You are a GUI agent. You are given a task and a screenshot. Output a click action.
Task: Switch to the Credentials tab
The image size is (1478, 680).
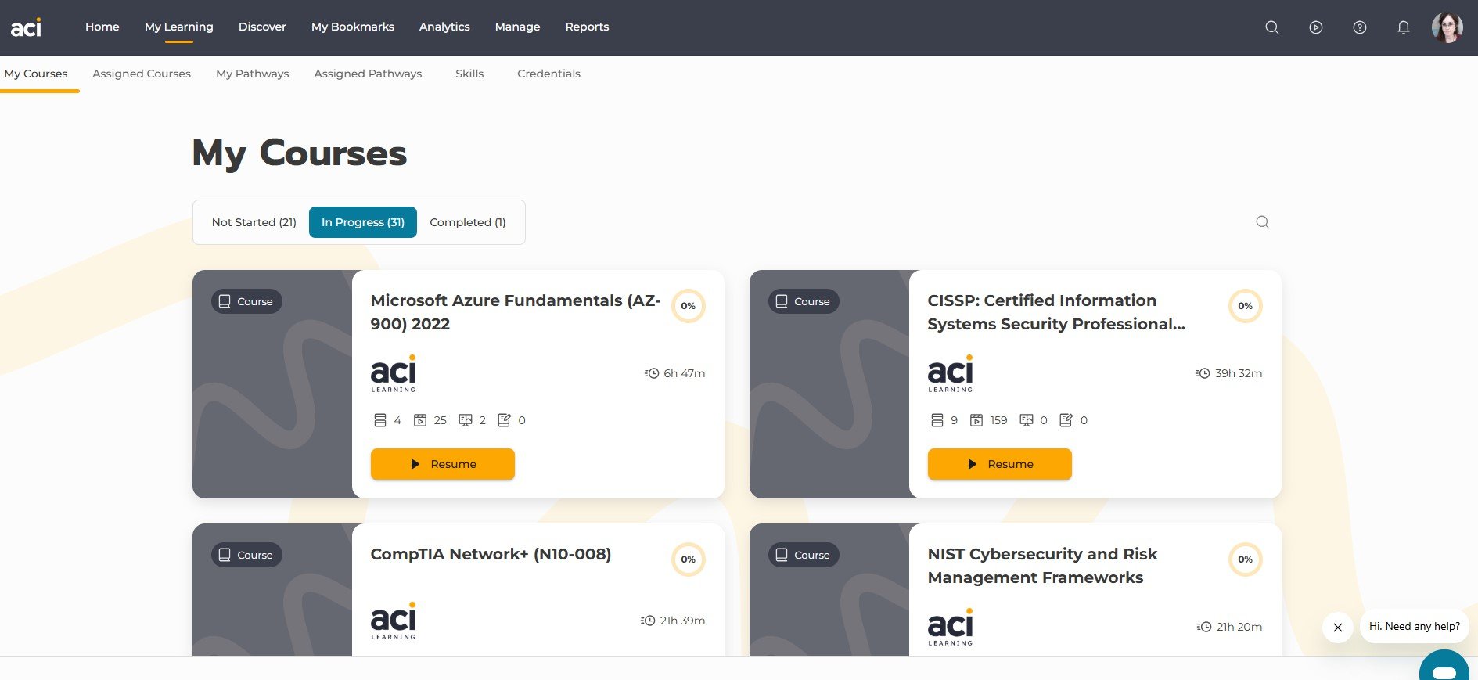tap(548, 74)
